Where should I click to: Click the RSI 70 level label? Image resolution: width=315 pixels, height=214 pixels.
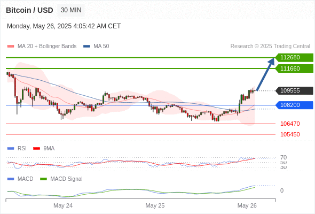pos(283,157)
